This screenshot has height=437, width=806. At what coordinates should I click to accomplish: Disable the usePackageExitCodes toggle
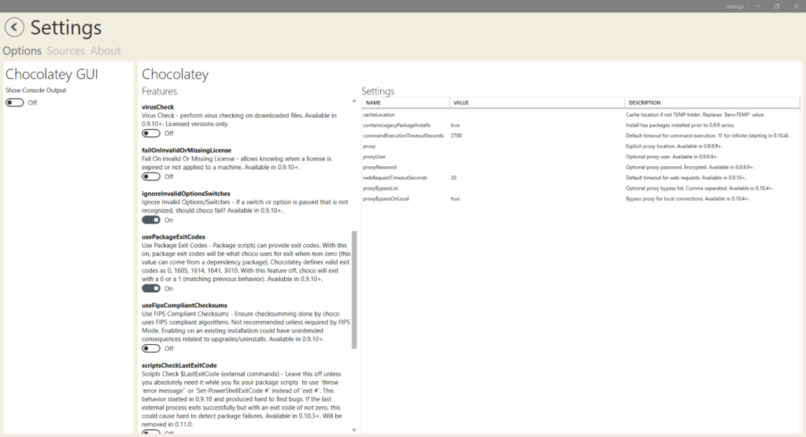click(151, 288)
